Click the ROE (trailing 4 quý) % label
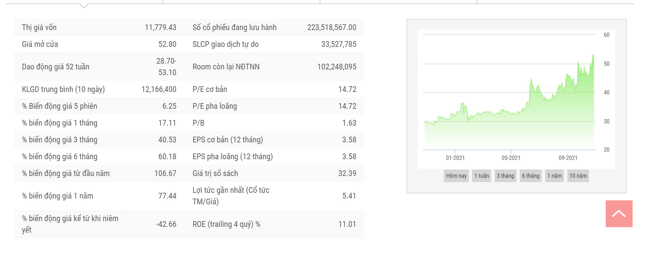Viewport: 648px width, 254px height. click(226, 224)
